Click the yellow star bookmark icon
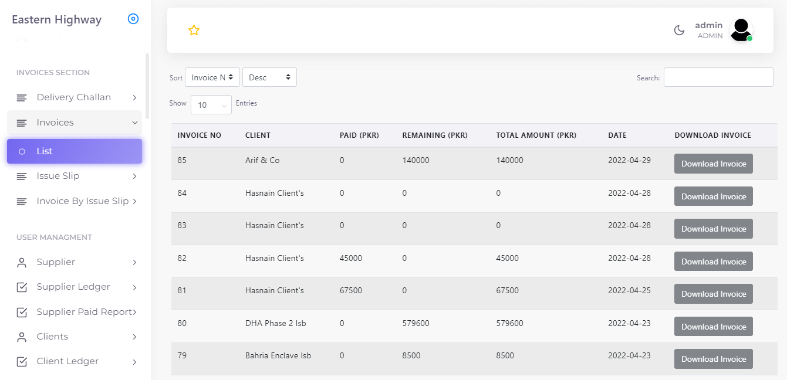 coord(194,30)
